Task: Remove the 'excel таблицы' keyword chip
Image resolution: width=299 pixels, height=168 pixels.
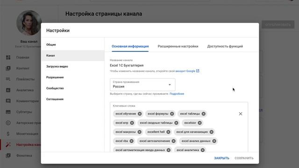Action: click(204, 114)
